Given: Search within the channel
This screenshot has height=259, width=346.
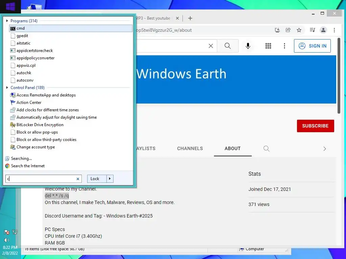Looking at the screenshot, I should [x=266, y=148].
